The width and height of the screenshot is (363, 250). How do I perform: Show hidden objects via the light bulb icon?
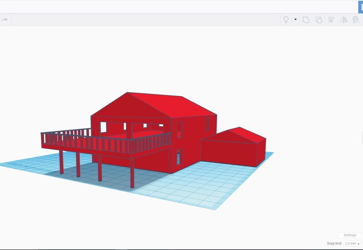(286, 20)
